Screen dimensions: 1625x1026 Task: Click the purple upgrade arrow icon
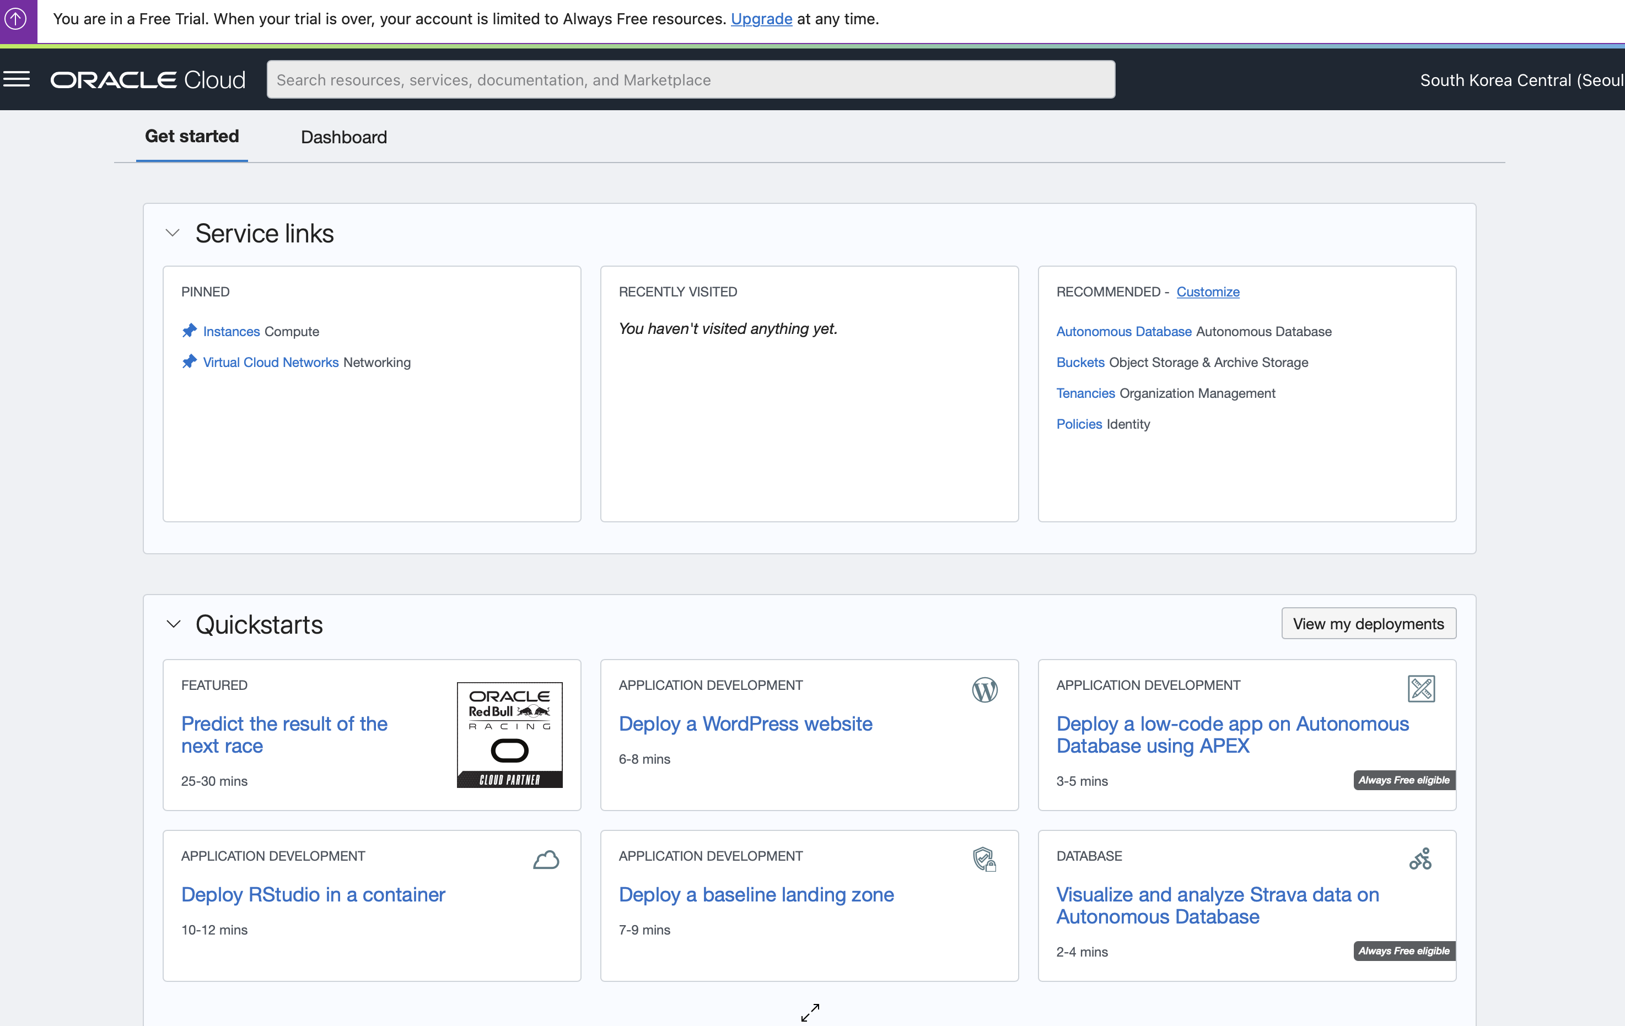(16, 18)
